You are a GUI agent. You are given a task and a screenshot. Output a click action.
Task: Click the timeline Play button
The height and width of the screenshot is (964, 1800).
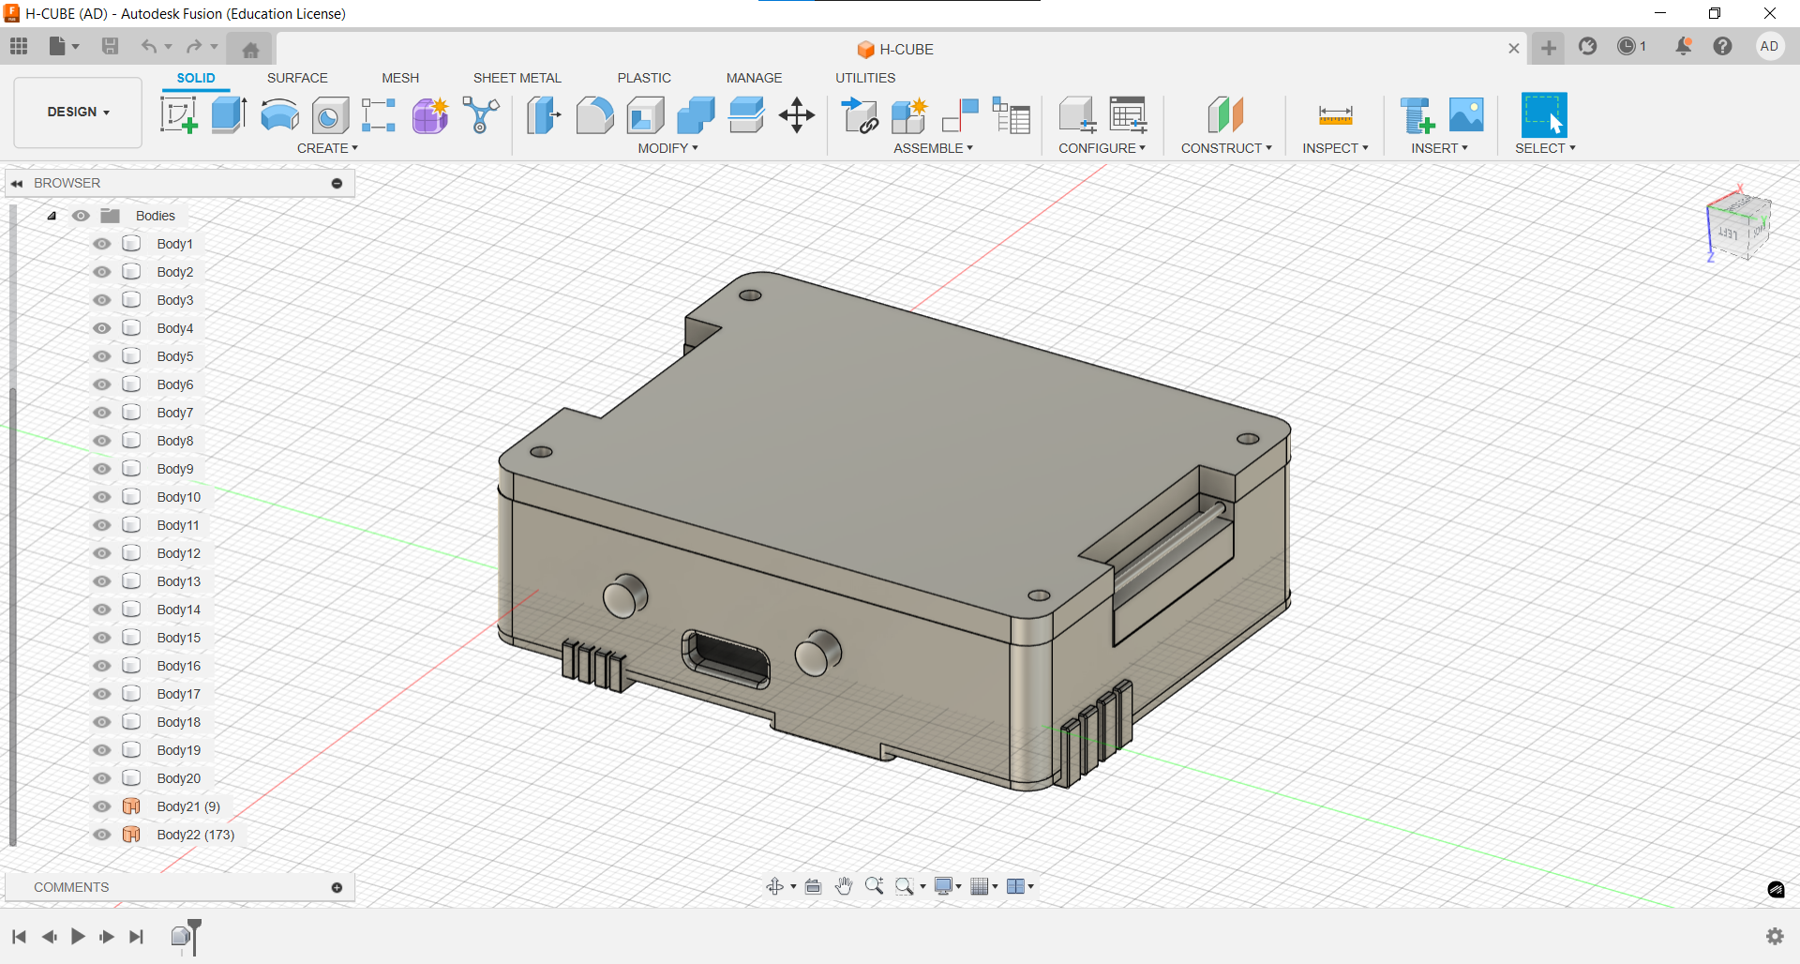pos(78,936)
